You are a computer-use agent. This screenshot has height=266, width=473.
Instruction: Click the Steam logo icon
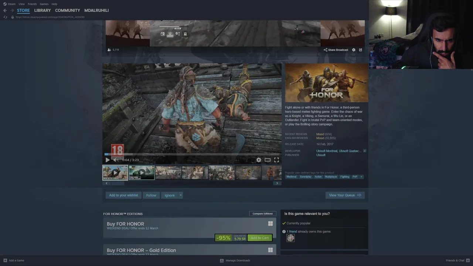pyautogui.click(x=5, y=4)
